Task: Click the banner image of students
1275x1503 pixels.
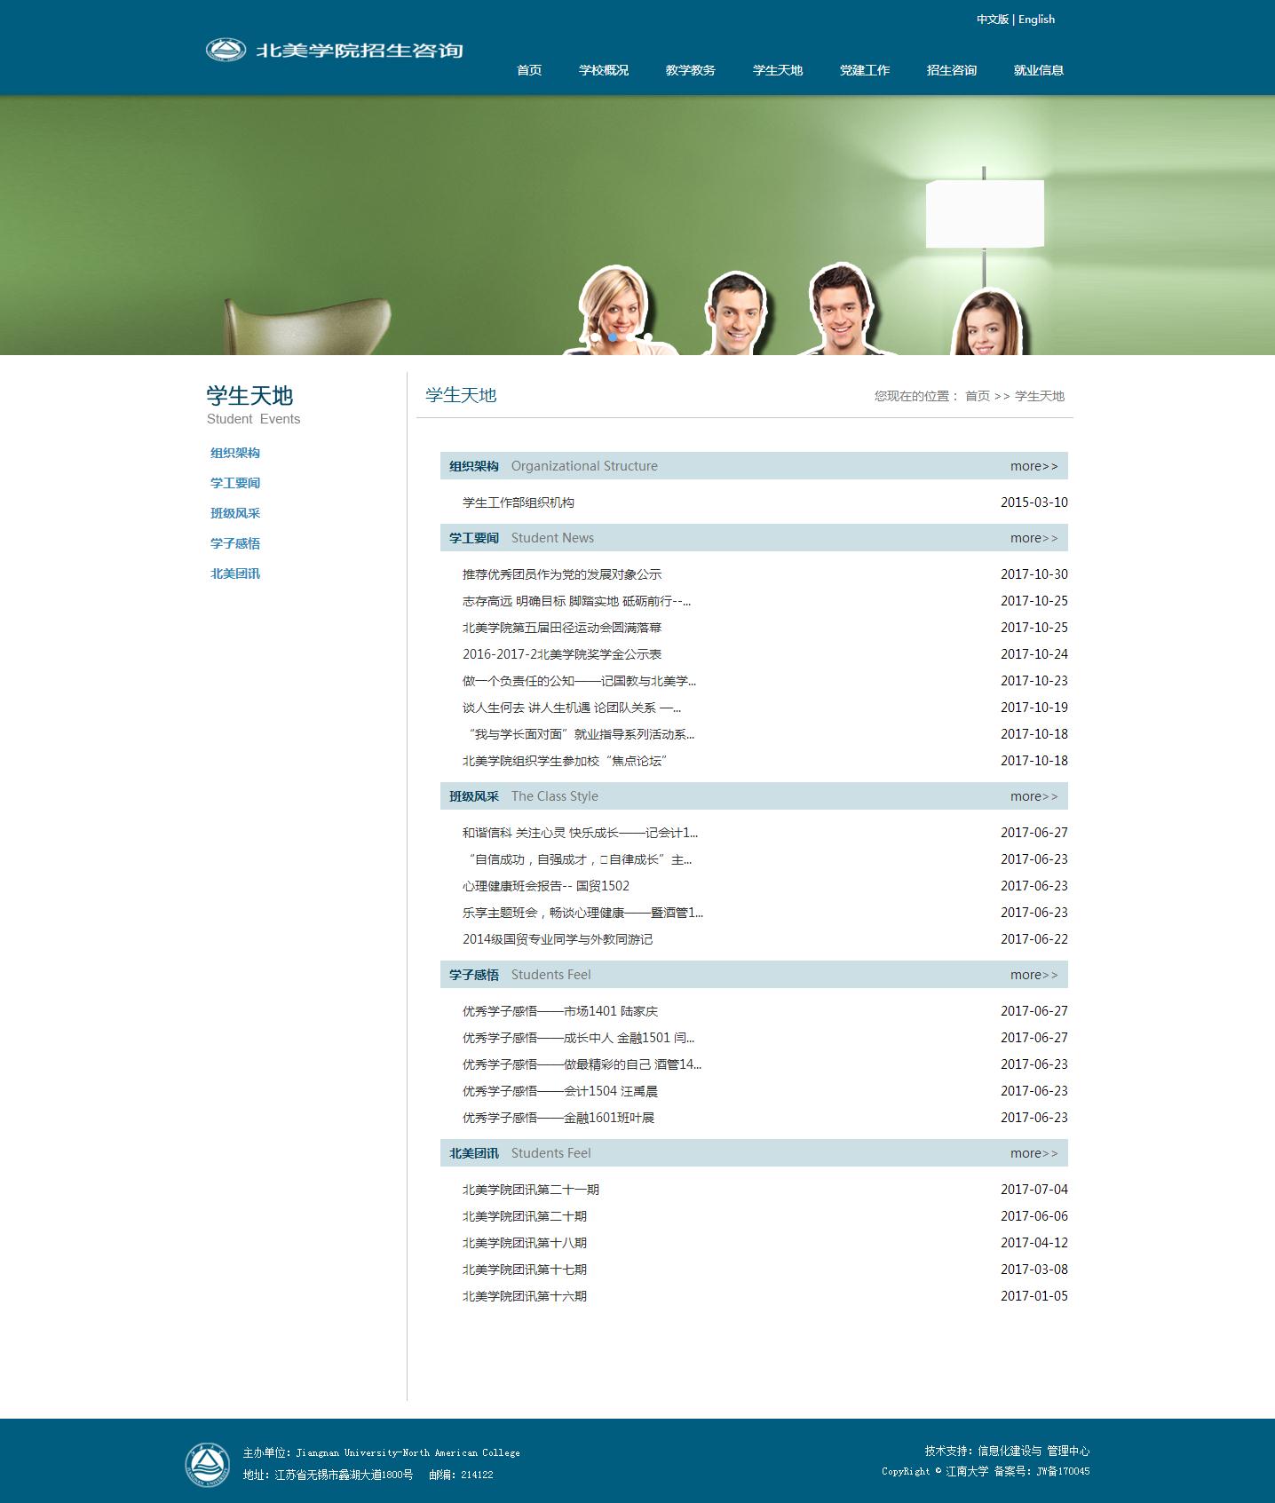Action: point(637,225)
